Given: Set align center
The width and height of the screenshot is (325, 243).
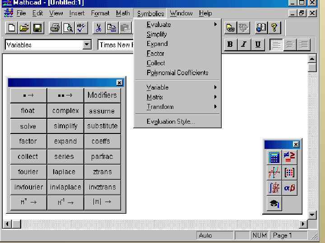Looking at the screenshot, I should 290,45.
